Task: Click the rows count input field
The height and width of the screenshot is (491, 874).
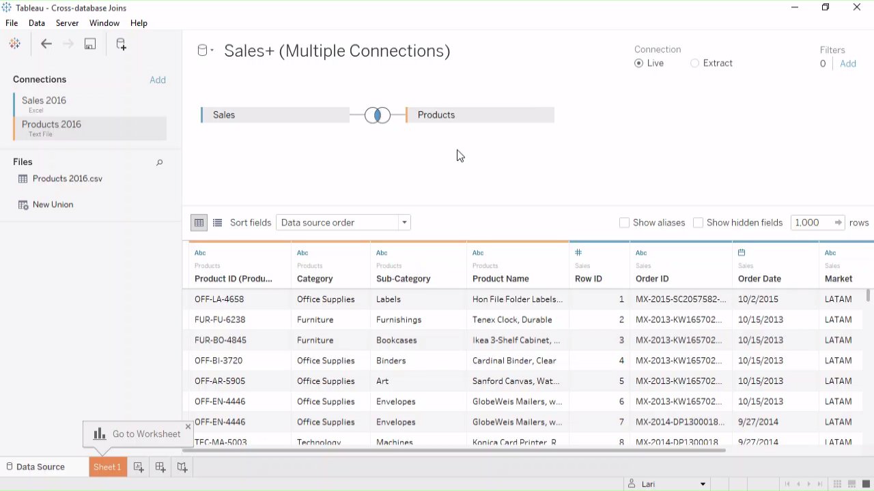Action: click(x=811, y=222)
